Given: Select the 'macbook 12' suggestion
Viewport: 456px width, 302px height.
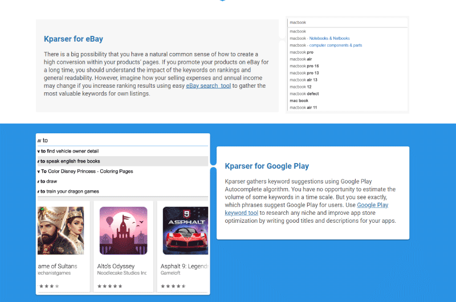Looking at the screenshot, I should (300, 87).
